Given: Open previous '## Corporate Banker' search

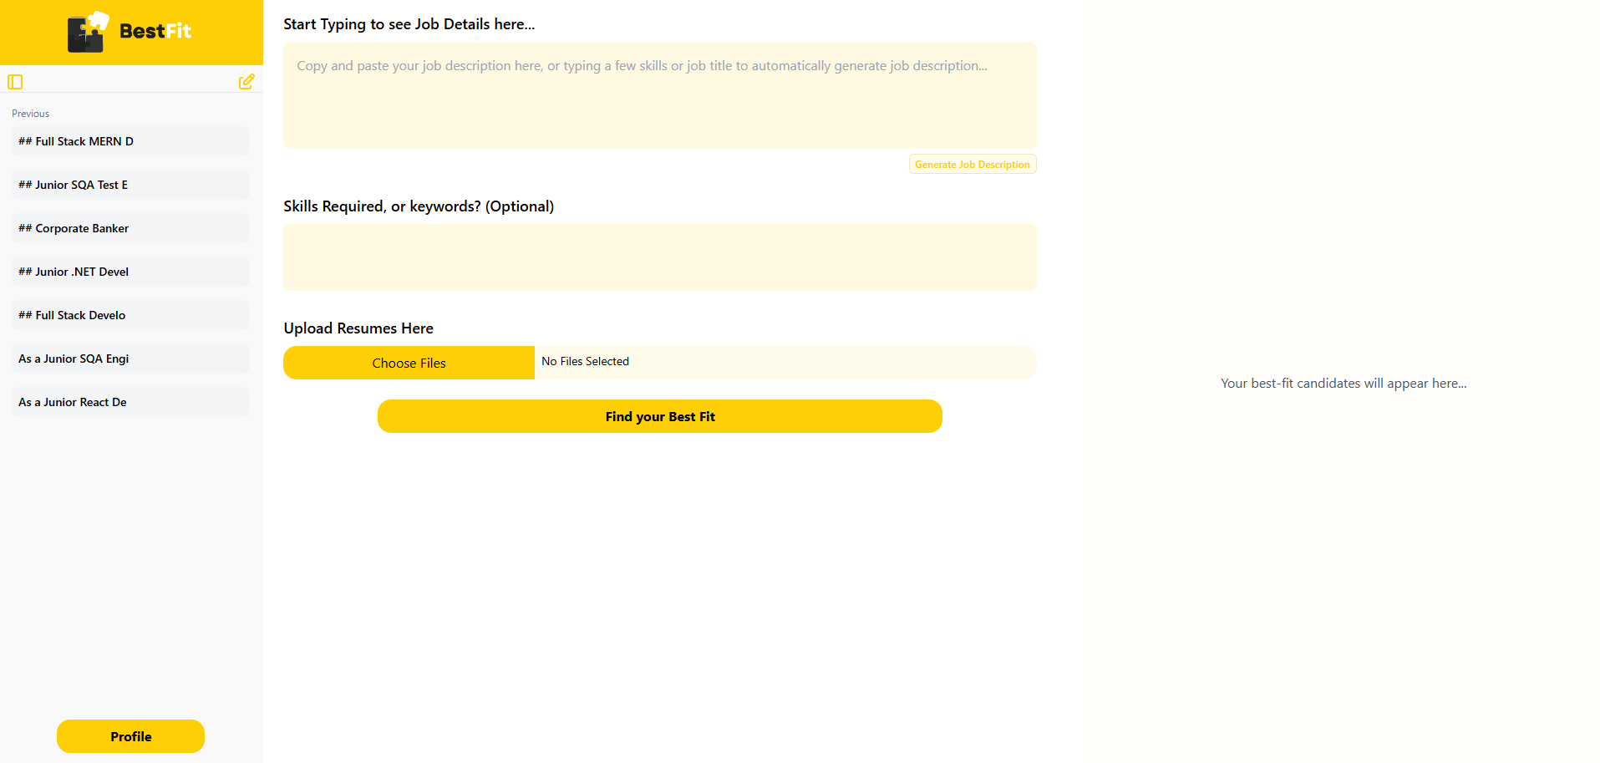Looking at the screenshot, I should point(130,228).
